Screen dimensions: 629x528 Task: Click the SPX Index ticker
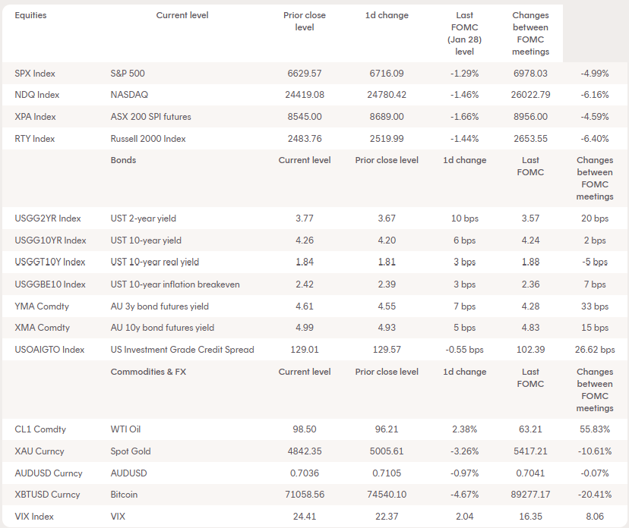pos(35,74)
